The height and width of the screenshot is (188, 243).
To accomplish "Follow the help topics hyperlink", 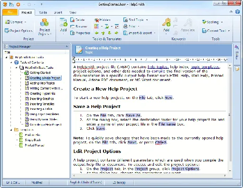I will (x=158, y=67).
